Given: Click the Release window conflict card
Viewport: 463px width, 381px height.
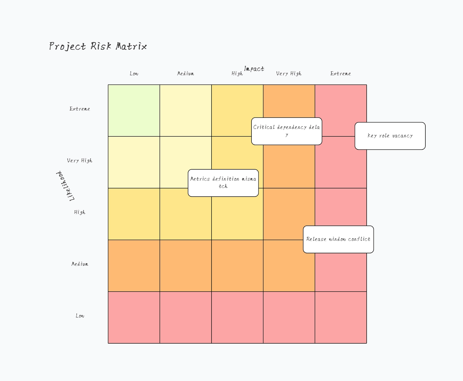Looking at the screenshot, I should coord(338,239).
